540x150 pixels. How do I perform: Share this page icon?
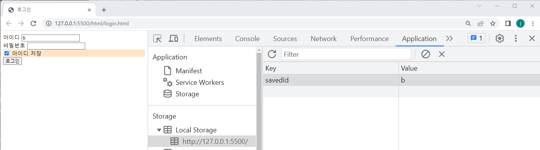tap(481, 23)
